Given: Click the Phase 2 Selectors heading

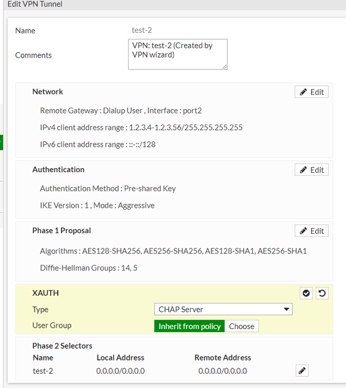Looking at the screenshot, I should [62, 346].
